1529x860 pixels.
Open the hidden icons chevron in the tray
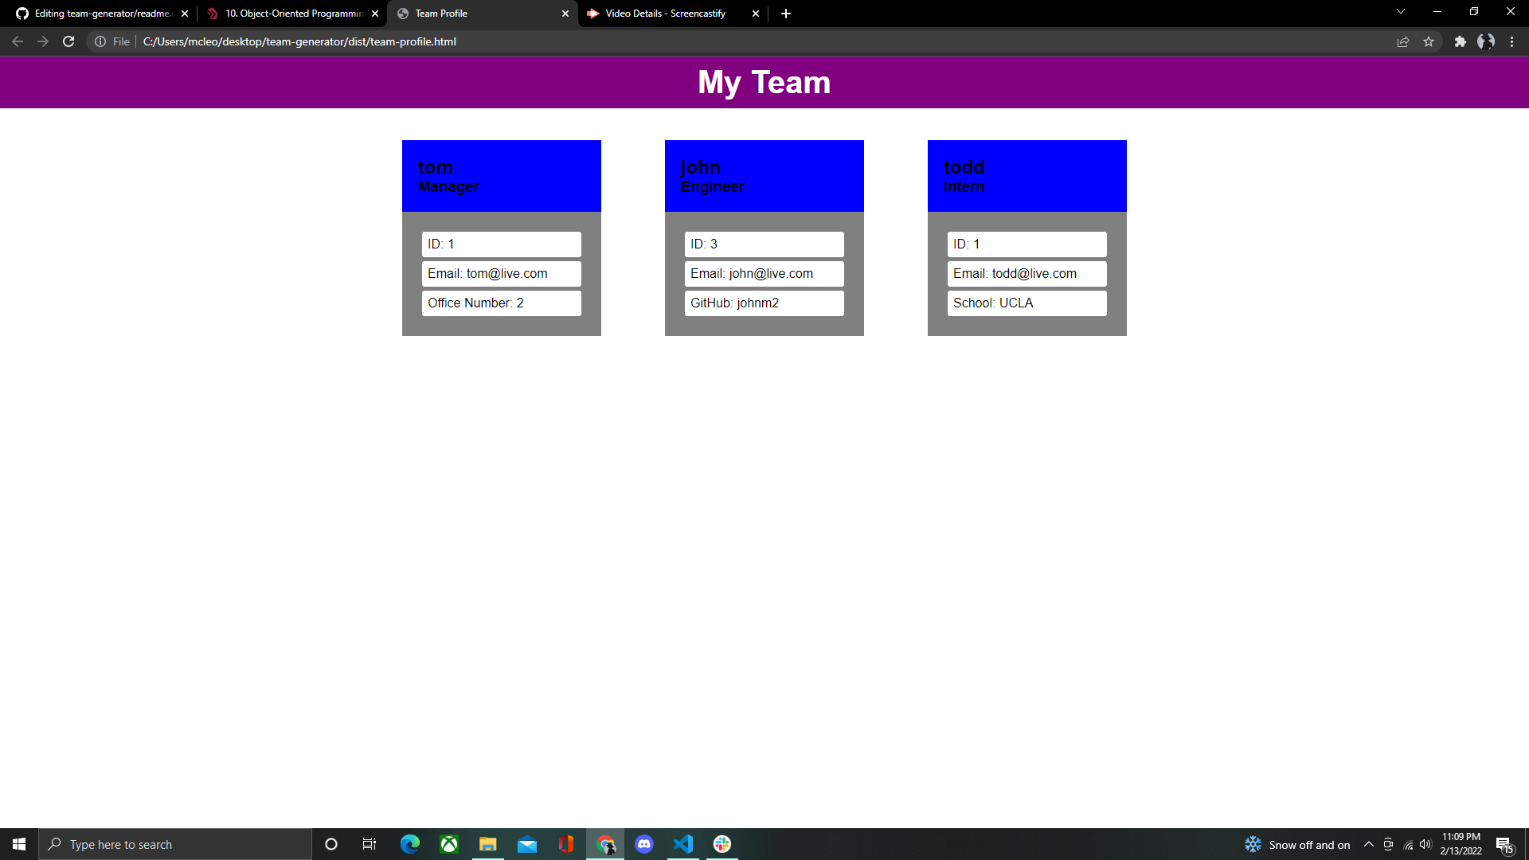click(x=1369, y=844)
